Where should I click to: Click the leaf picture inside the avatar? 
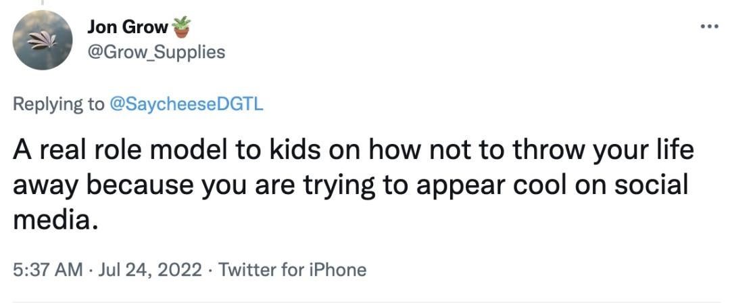(43, 41)
